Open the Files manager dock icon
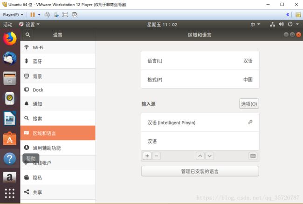Image resolution: width=303 pixels, height=204 pixels. pyautogui.click(x=10, y=78)
